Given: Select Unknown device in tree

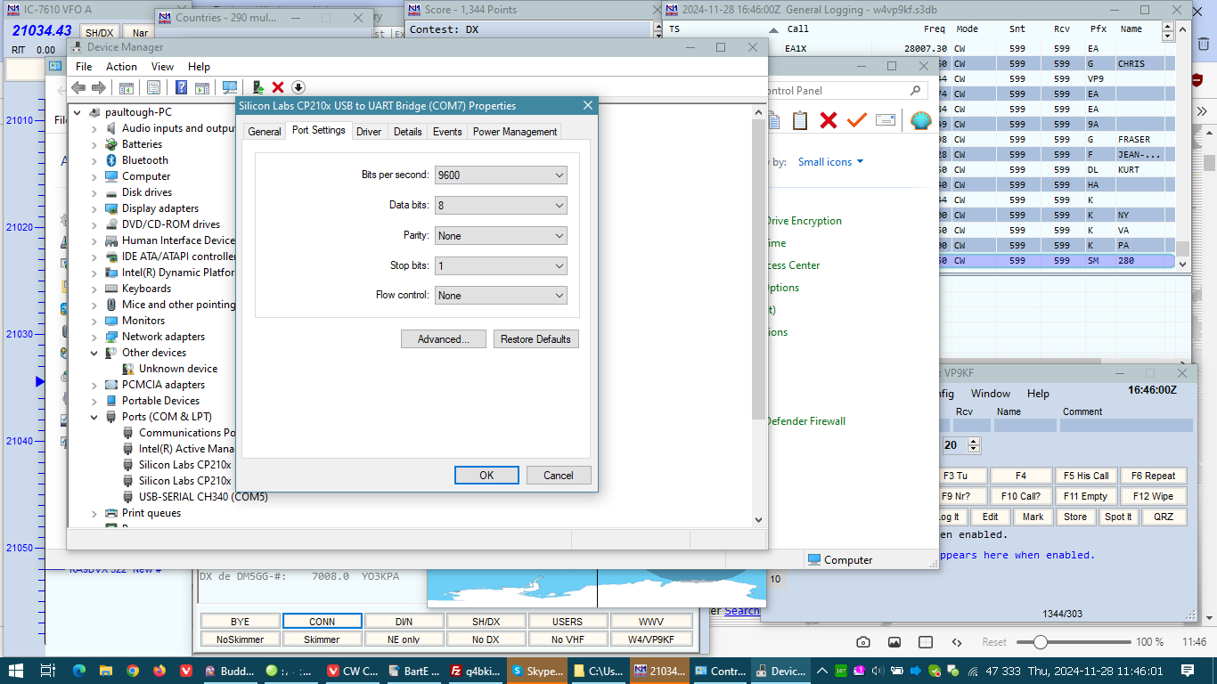Looking at the screenshot, I should pyautogui.click(x=177, y=369).
